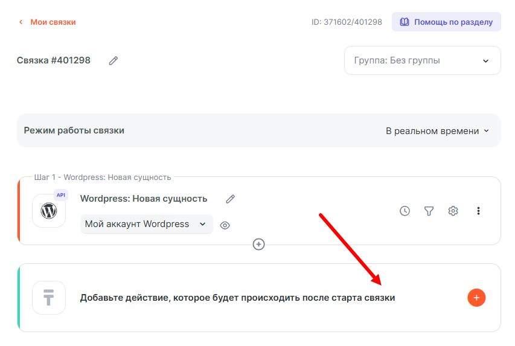The image size is (515, 346).
Task: Click the Добавьте действие prompt text
Action: tap(237, 298)
